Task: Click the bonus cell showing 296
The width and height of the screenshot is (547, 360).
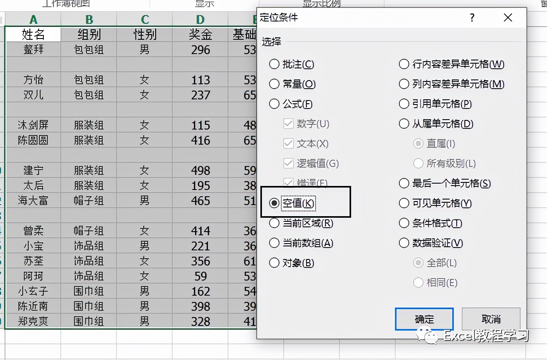Action: coord(200,50)
